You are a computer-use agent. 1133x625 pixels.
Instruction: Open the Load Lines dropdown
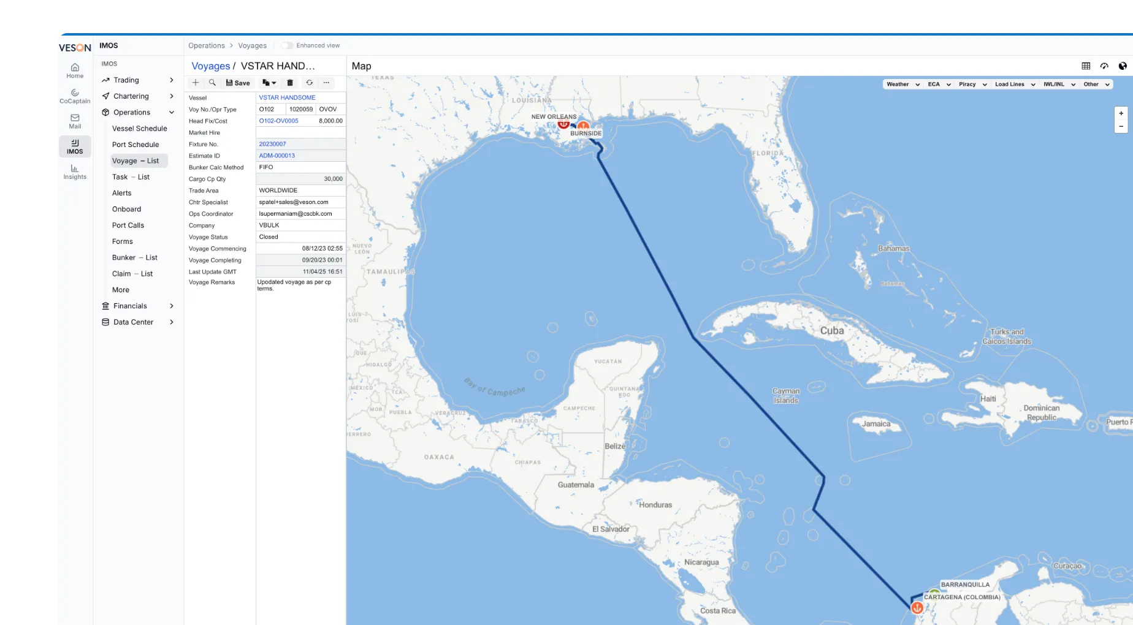pos(1015,85)
